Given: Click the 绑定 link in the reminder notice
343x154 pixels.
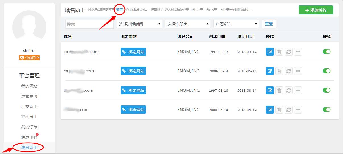Looking at the screenshot, I should [119, 10].
